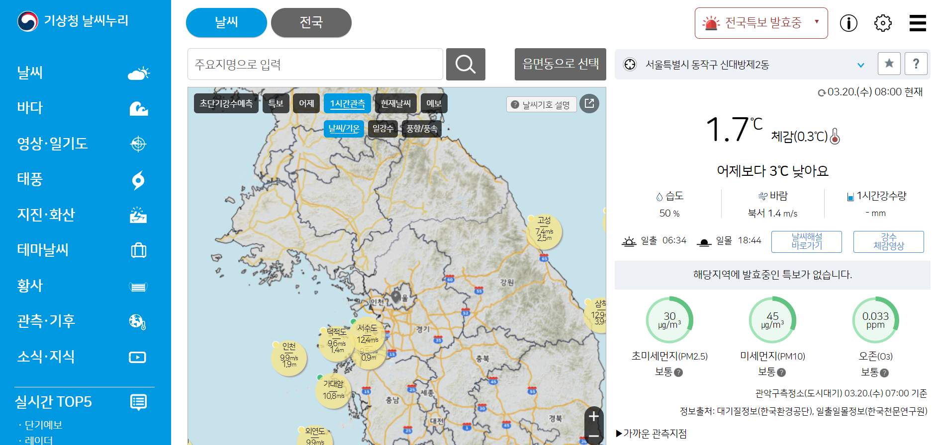Expand the 서울특별시 동작구 location dropdown
Image resolution: width=937 pixels, height=445 pixels.
(x=861, y=65)
